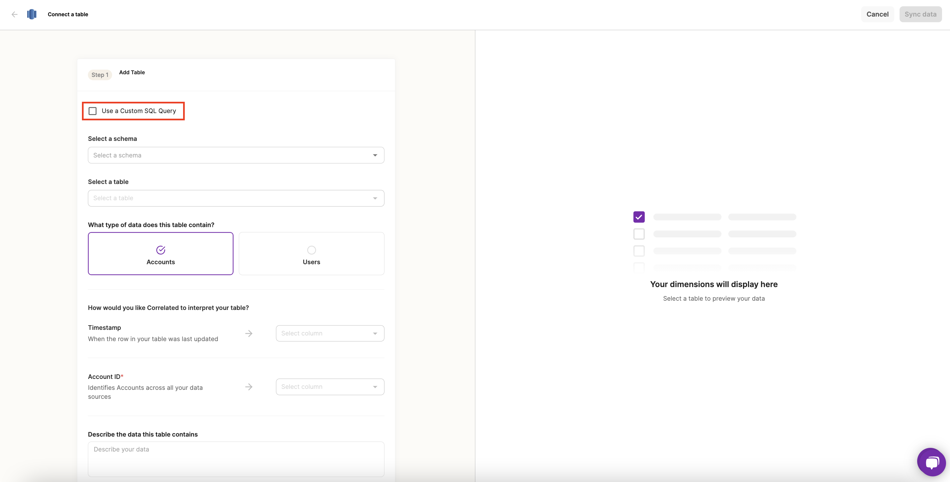
Task: Open the Account ID column selector
Action: tap(330, 387)
